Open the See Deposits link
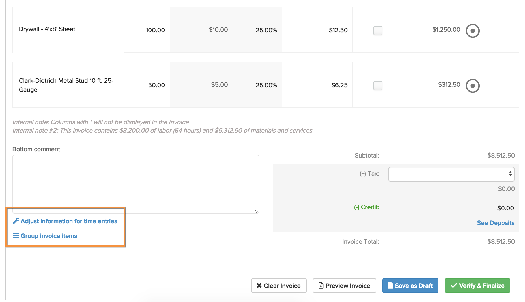 click(x=496, y=223)
